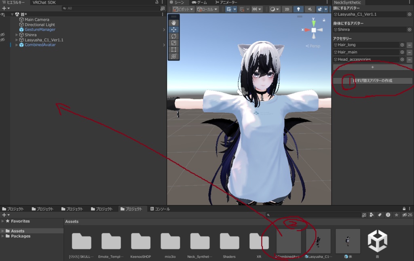Select the NeckSynthetic tab
Image resolution: width=414 pixels, height=261 pixels.
347,2
